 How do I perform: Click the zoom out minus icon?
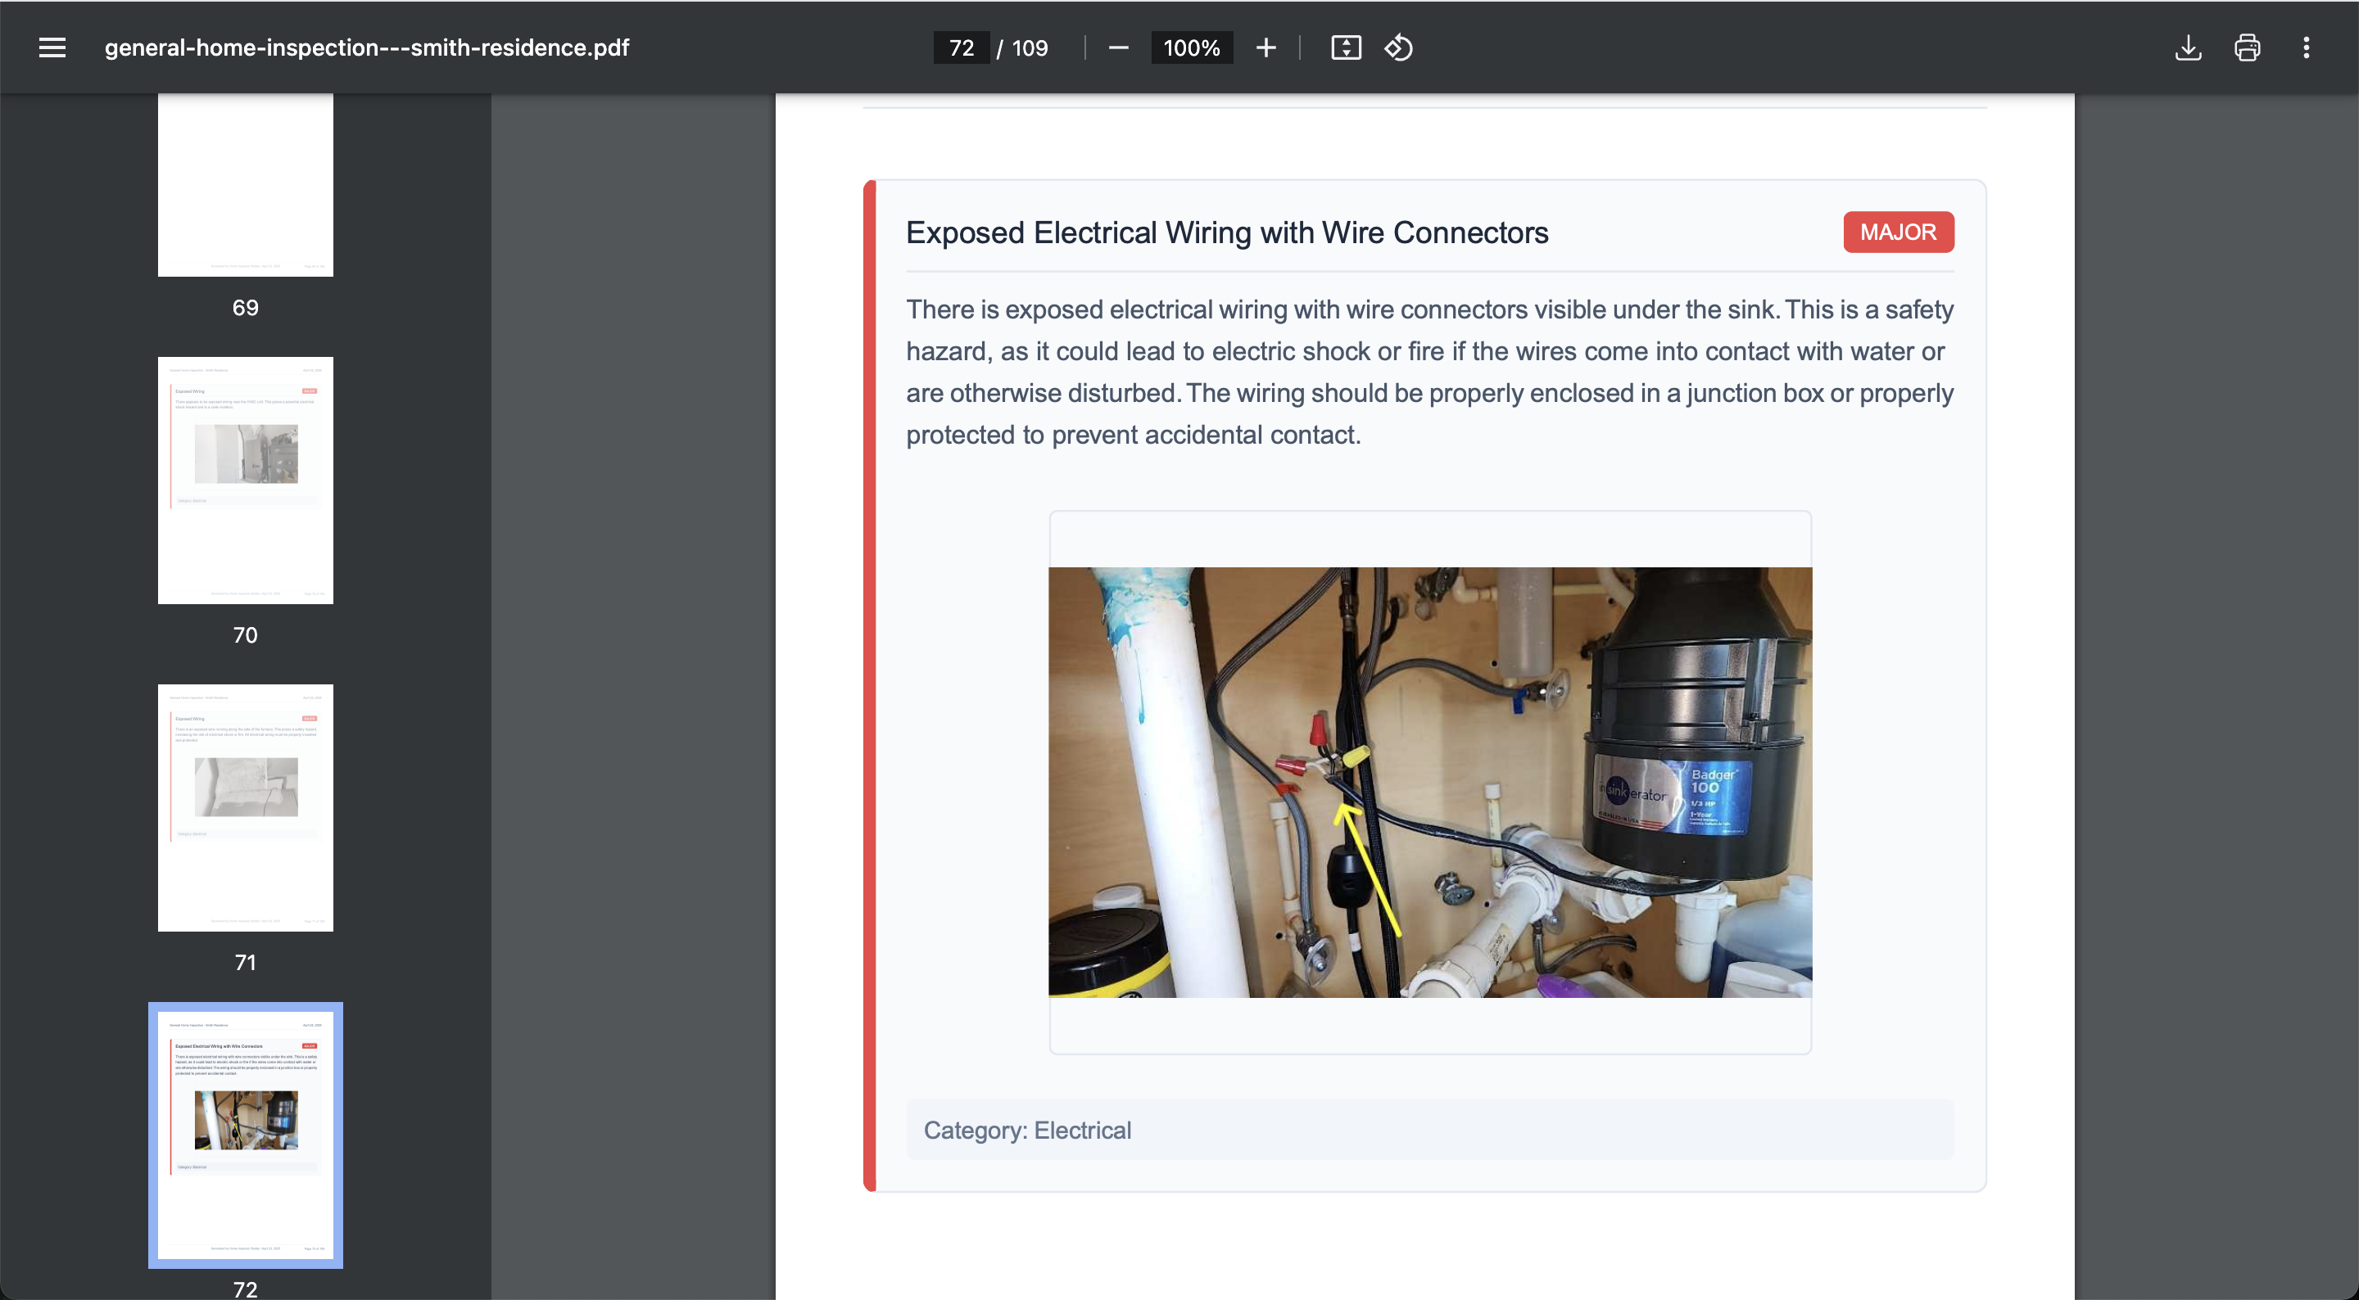coord(1118,47)
